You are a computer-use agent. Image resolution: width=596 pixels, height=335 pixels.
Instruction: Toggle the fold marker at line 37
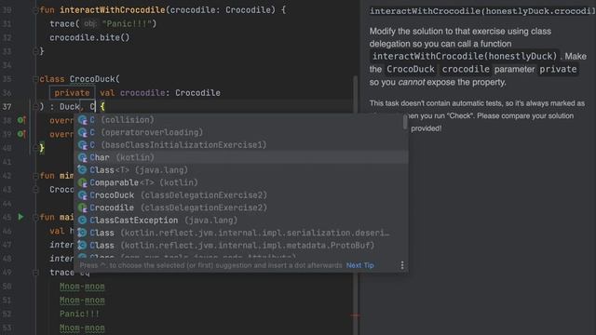[35, 107]
